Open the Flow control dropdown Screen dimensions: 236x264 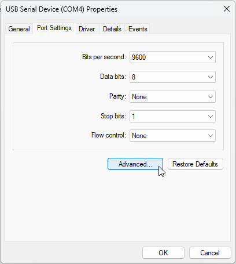click(172, 136)
